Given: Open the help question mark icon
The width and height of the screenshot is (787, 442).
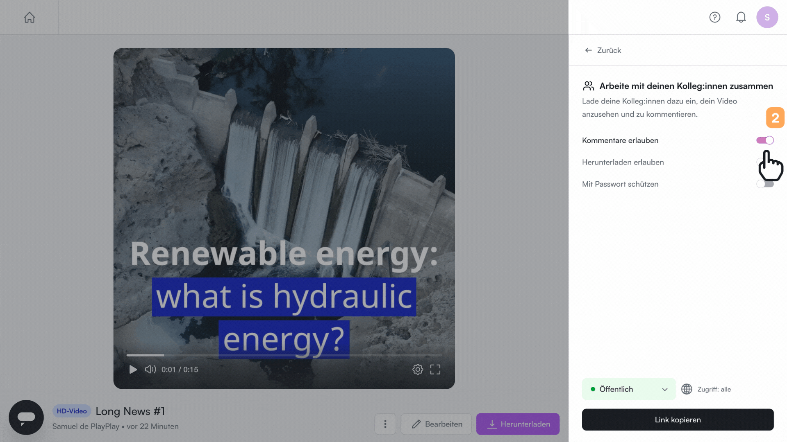Looking at the screenshot, I should point(714,17).
